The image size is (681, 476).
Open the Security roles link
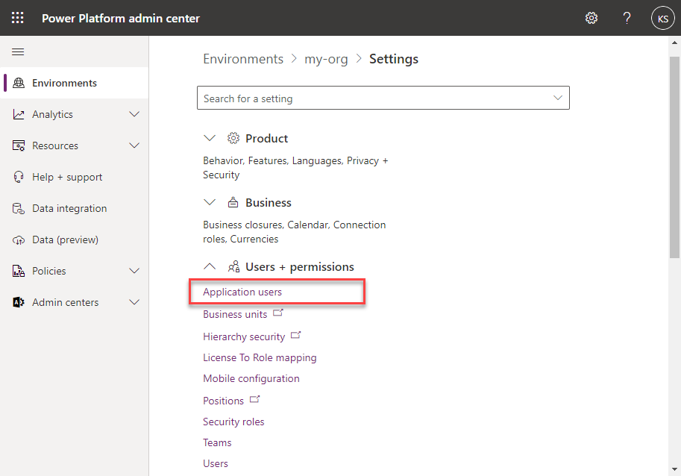233,422
